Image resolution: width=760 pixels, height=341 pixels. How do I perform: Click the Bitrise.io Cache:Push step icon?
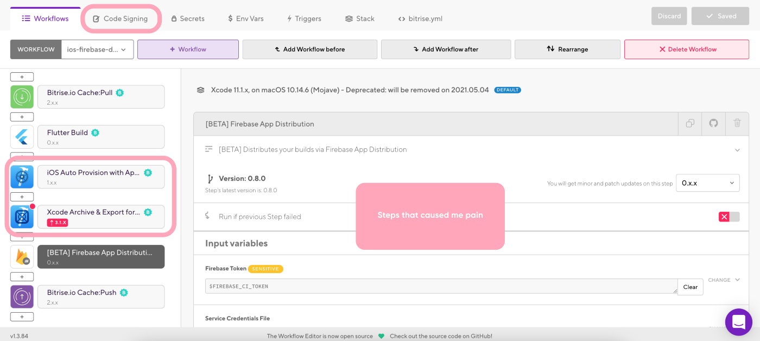[22, 296]
